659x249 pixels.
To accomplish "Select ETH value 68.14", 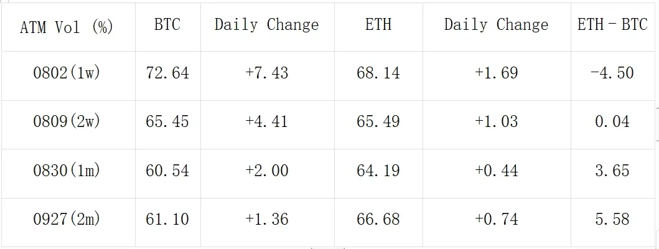I will point(378,73).
